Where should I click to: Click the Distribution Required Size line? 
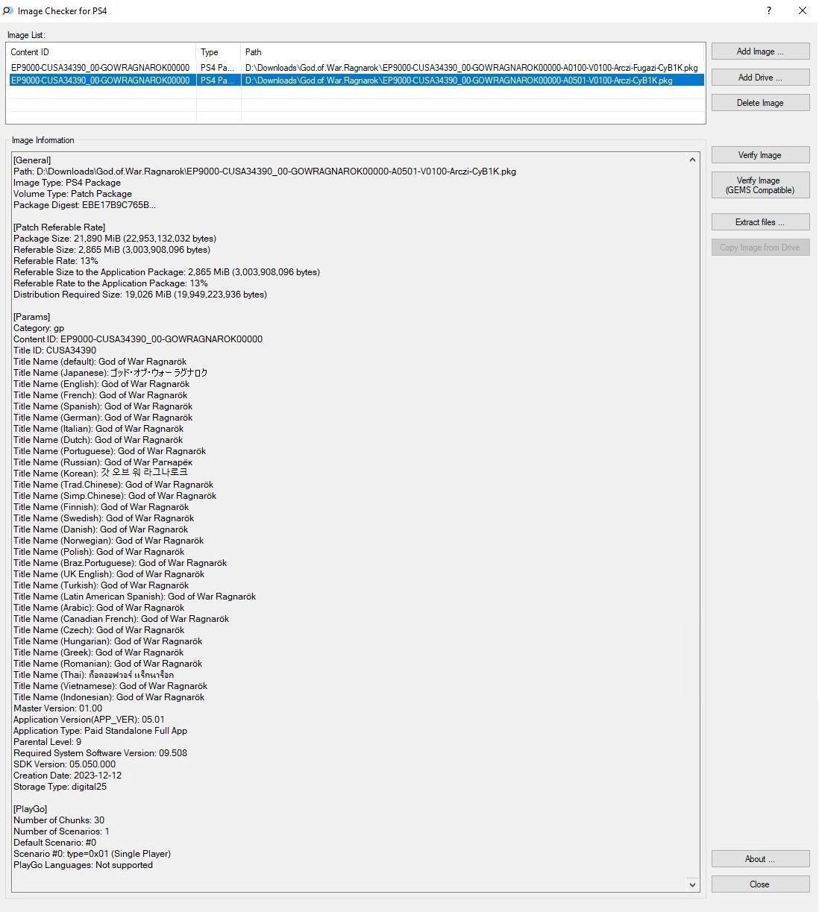click(x=140, y=295)
